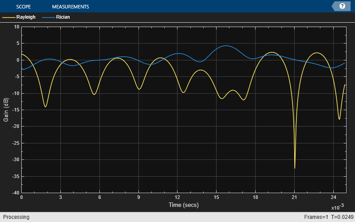Click the Rayleigh dip at right edge past 24

pos(339,119)
